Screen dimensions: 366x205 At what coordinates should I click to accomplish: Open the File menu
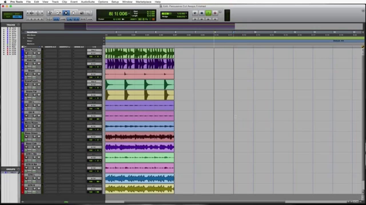(28, 2)
